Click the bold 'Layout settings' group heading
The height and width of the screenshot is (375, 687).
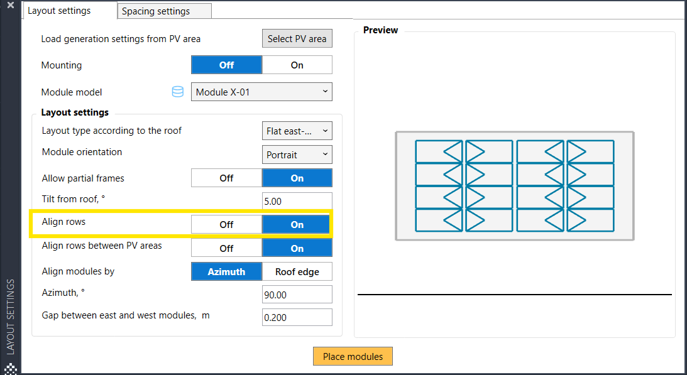coord(75,112)
